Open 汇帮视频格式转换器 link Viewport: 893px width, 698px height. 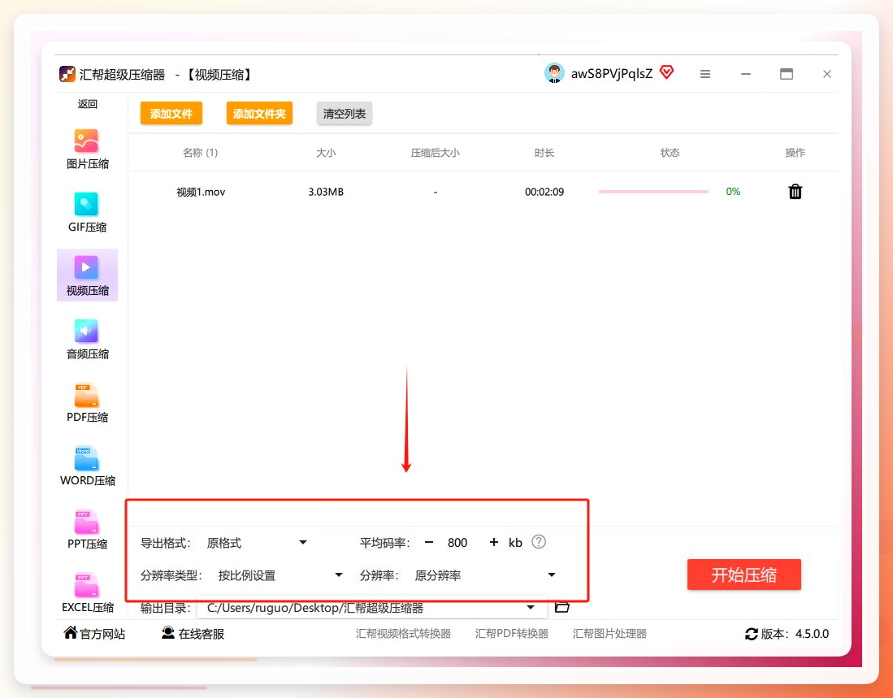click(x=403, y=634)
